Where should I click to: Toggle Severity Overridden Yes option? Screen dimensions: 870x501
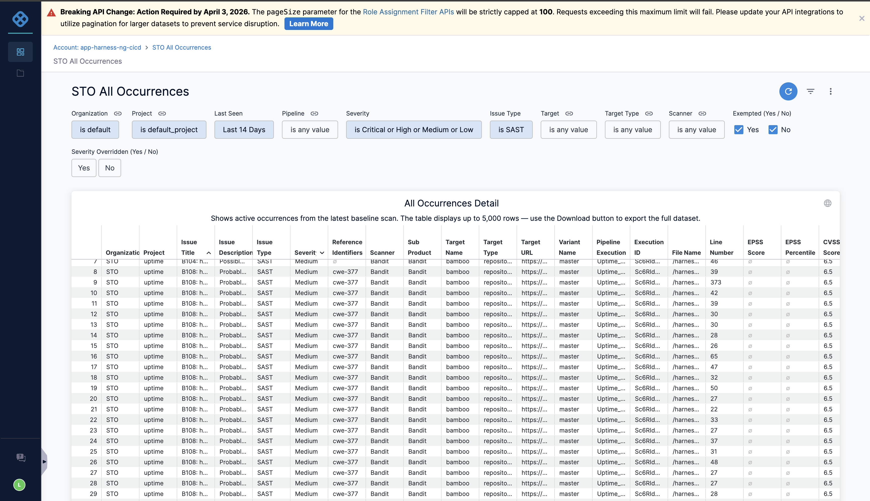tap(84, 168)
